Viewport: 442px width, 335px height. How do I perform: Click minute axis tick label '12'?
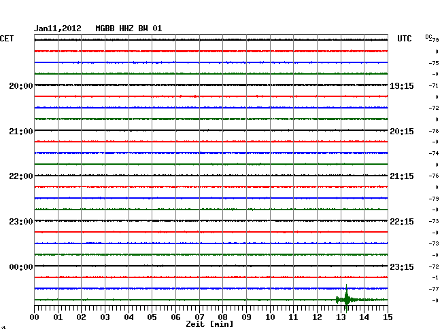(x=317, y=317)
